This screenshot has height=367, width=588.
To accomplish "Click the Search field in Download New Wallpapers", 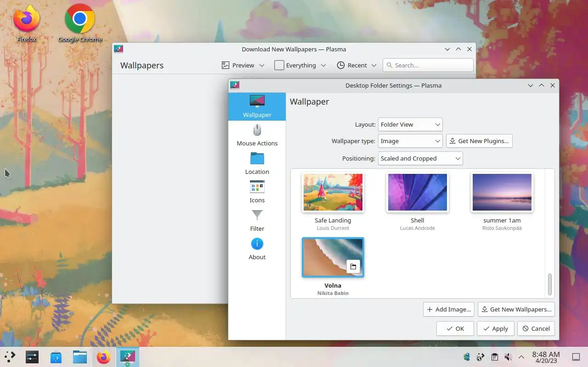I will 428,65.
